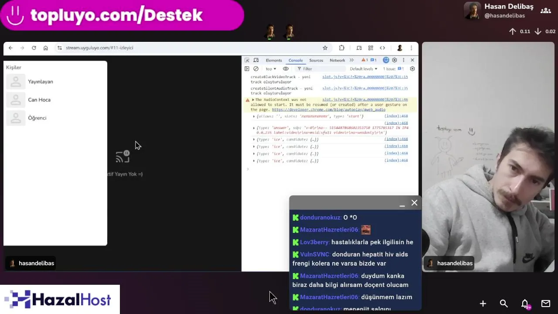The image size is (558, 314).
Task: Open Hasan Delibaş profile avatar
Action: (473, 10)
